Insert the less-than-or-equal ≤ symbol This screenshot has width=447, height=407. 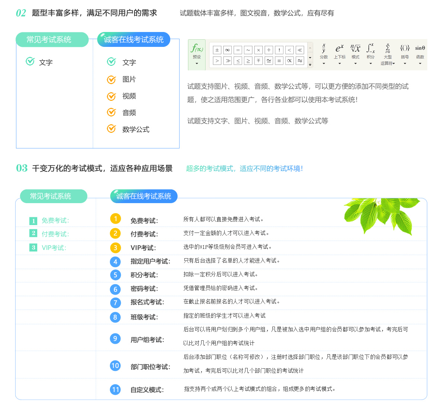click(238, 60)
